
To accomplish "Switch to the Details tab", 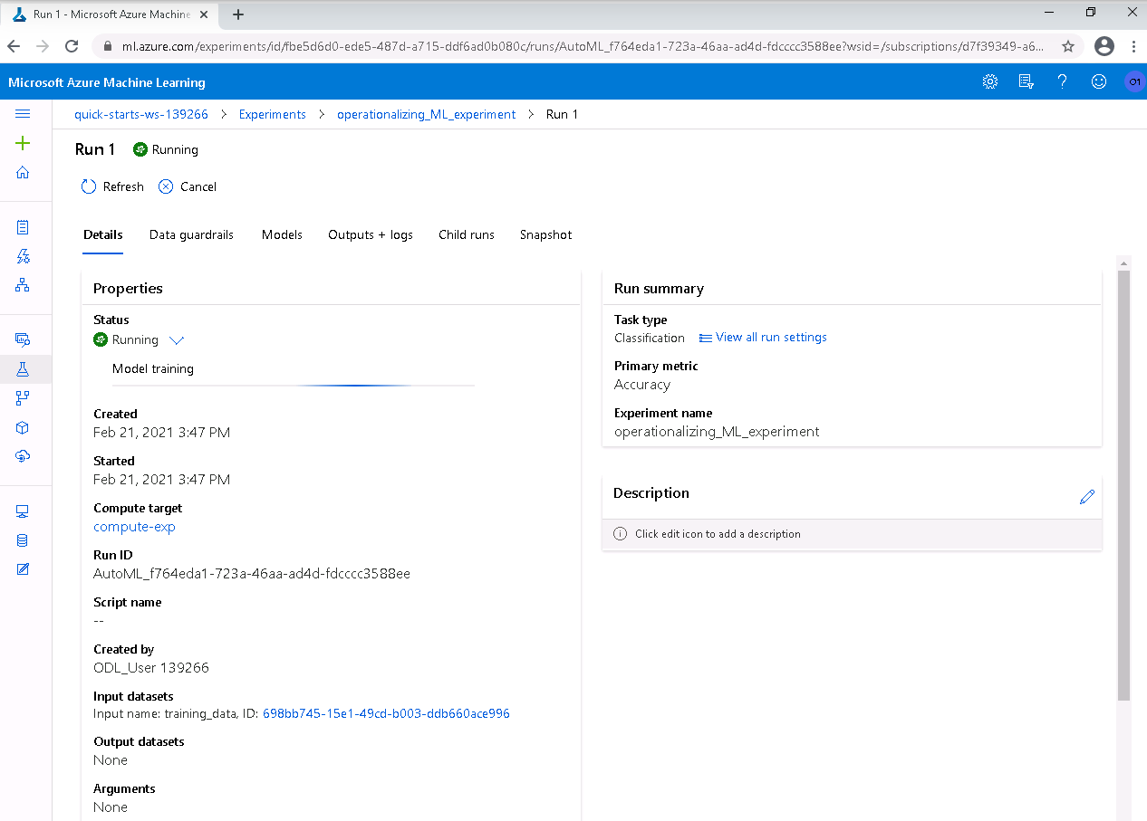I will [x=103, y=234].
